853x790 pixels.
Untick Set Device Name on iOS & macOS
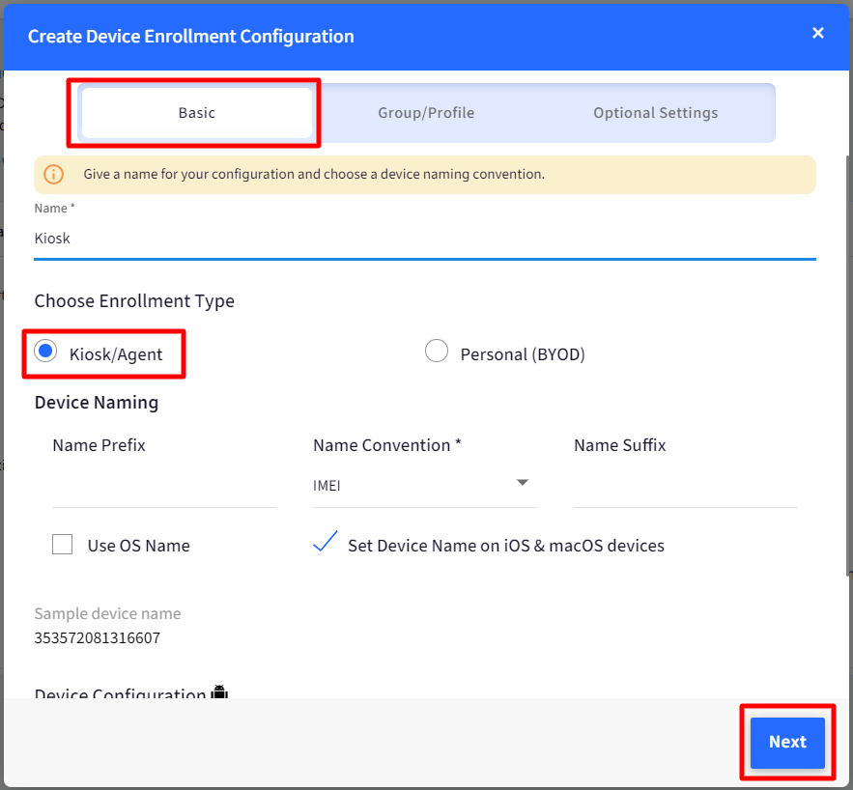coord(326,542)
